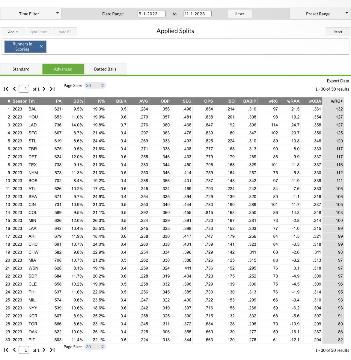Sort table by OBP column
Viewport: 351px width, 360px height.
(160, 101)
